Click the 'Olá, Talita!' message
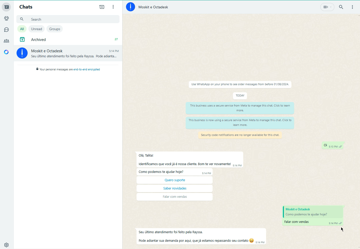Image resolution: width=360 pixels, height=249 pixels. (x=190, y=160)
